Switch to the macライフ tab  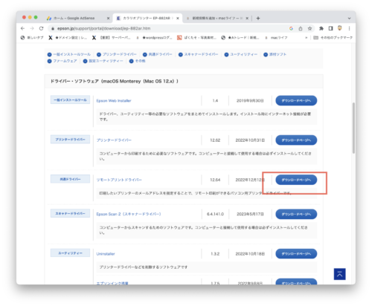(x=217, y=18)
